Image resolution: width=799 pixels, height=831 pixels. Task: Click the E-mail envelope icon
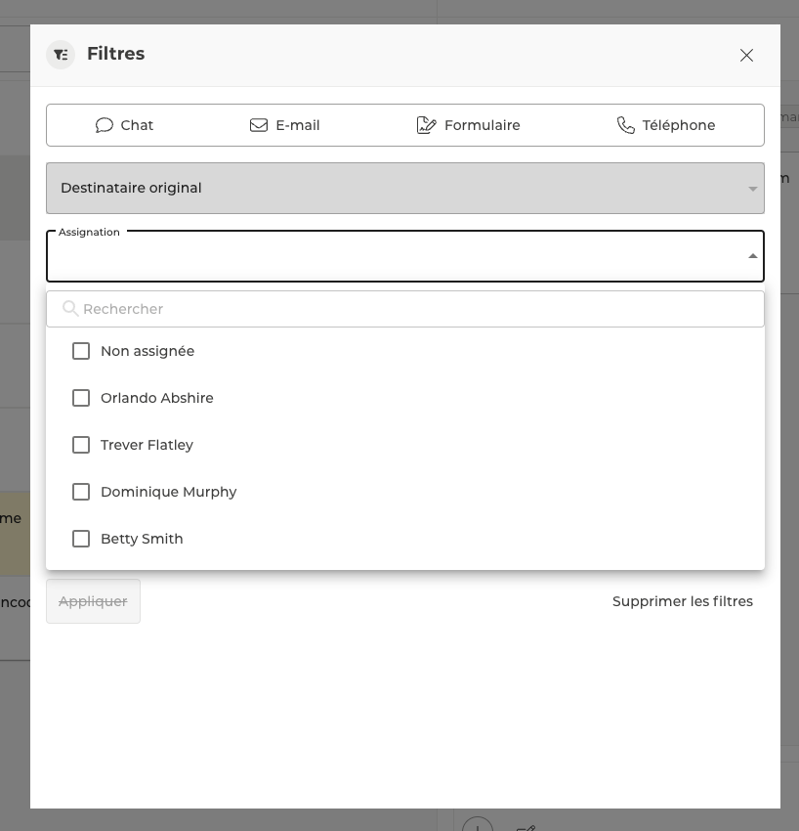(x=259, y=125)
